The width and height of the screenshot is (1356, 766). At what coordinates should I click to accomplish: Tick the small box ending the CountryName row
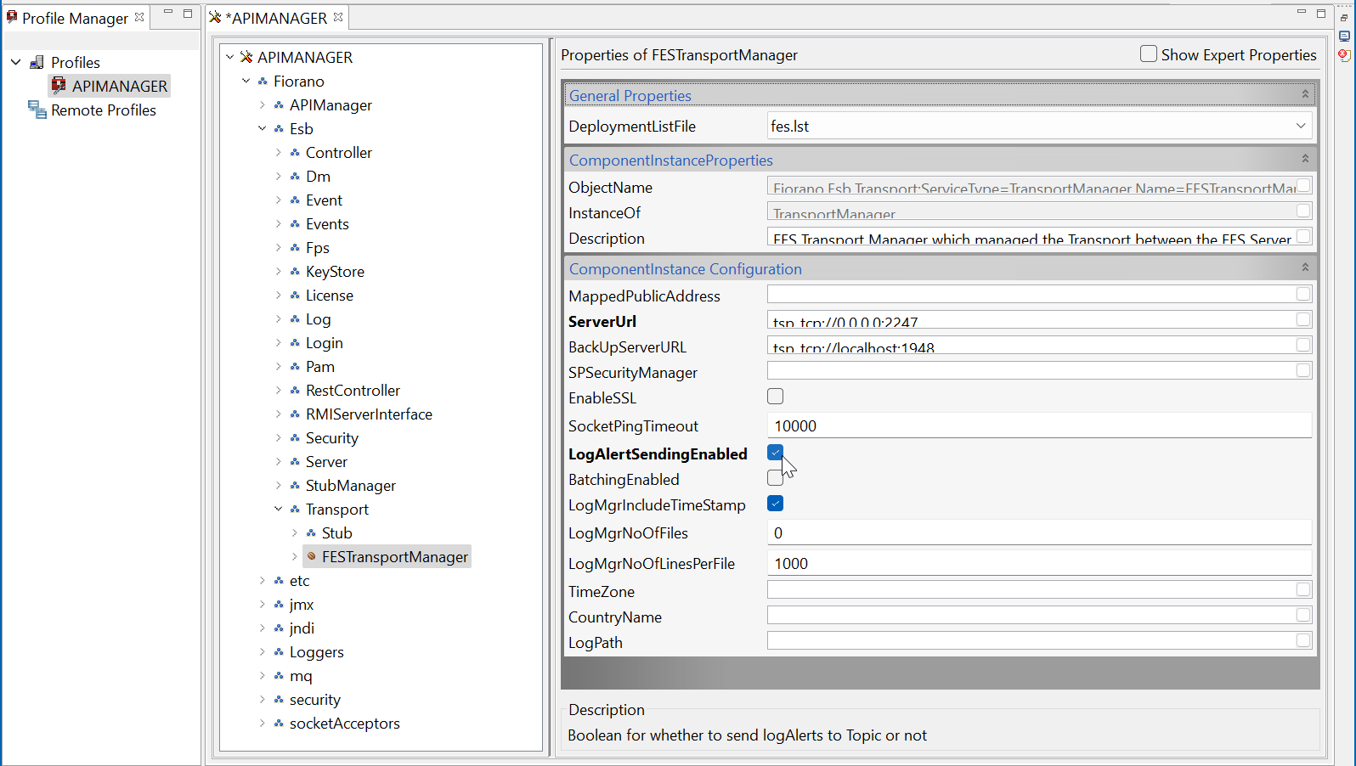pyautogui.click(x=1303, y=615)
